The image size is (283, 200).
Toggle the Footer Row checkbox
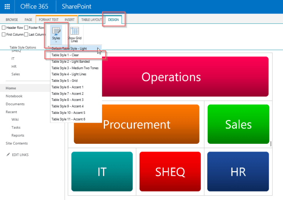pyautogui.click(x=26, y=28)
